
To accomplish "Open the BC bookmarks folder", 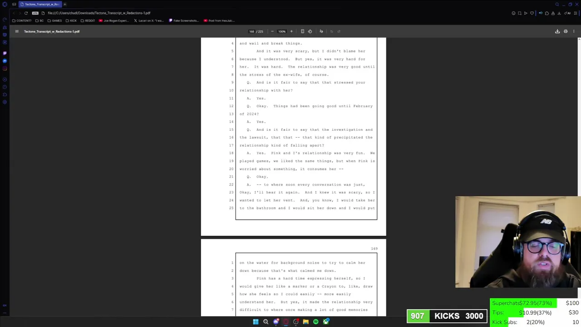I will 39,20.
